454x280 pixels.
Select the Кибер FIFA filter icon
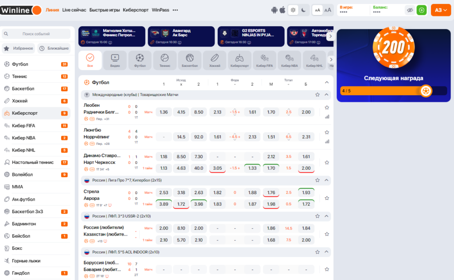(264, 60)
